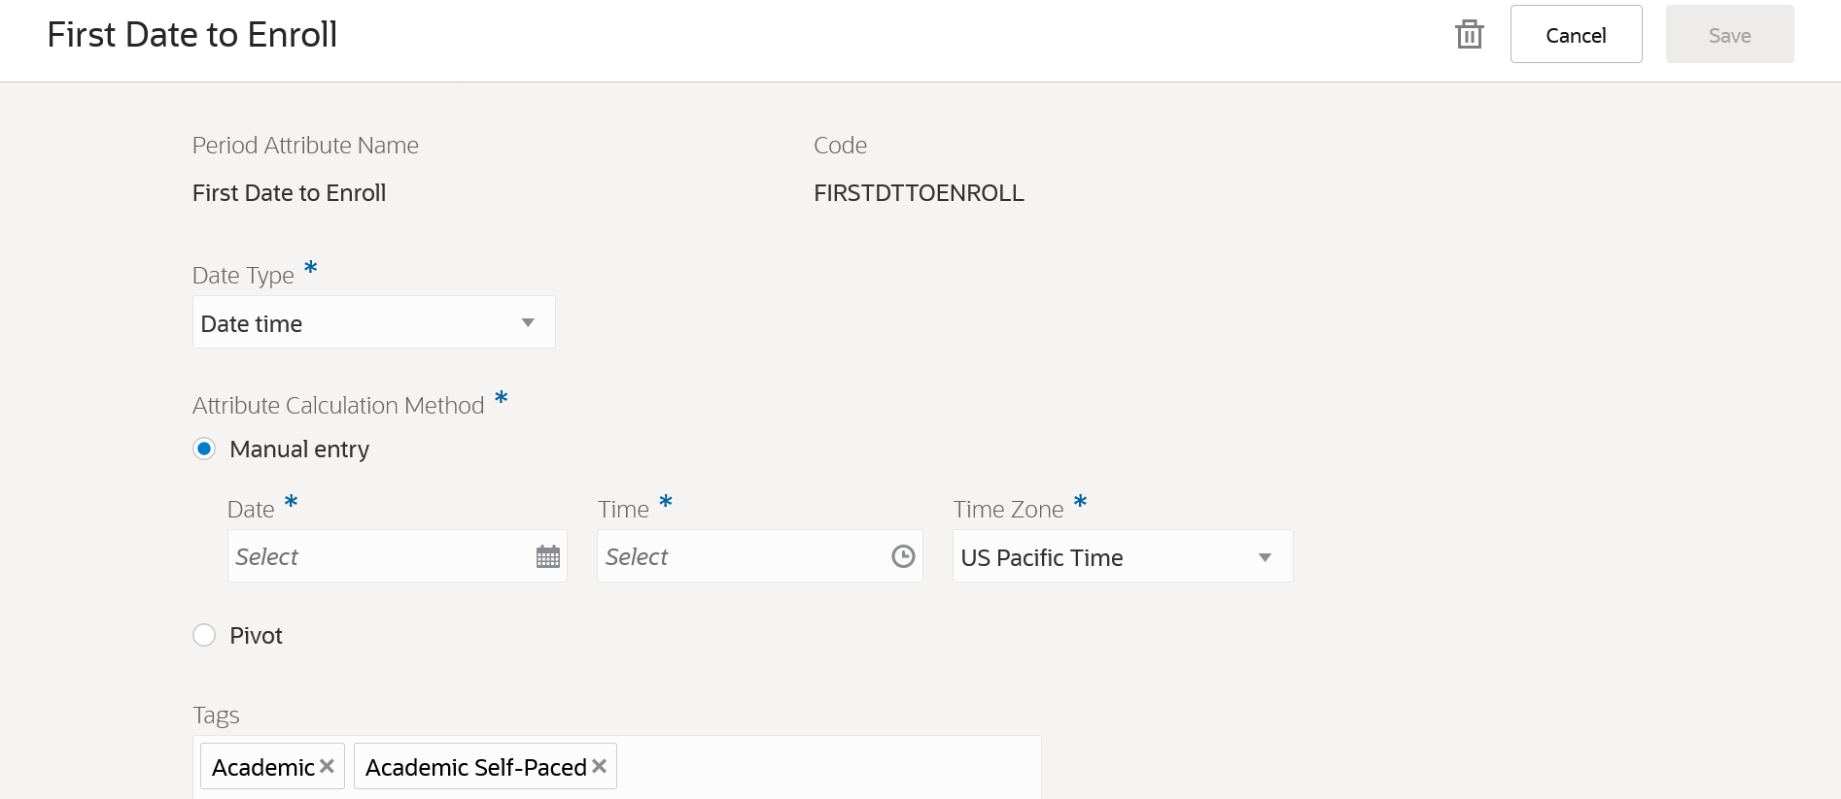The height and width of the screenshot is (799, 1841).
Task: Click the Save button
Action: (x=1729, y=35)
